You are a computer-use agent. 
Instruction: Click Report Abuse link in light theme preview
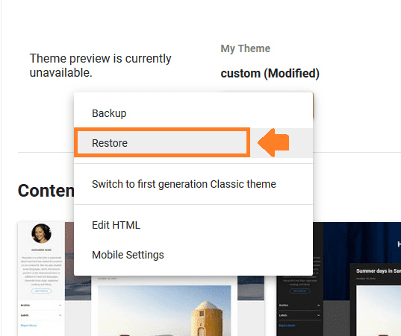coord(28,326)
